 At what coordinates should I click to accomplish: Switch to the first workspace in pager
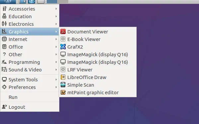coord(52,2)
